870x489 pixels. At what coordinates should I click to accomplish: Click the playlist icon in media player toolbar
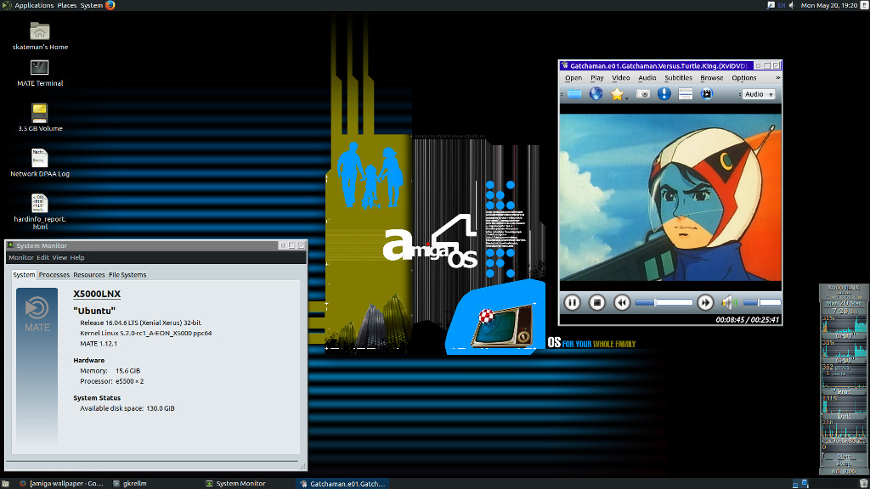coord(686,94)
